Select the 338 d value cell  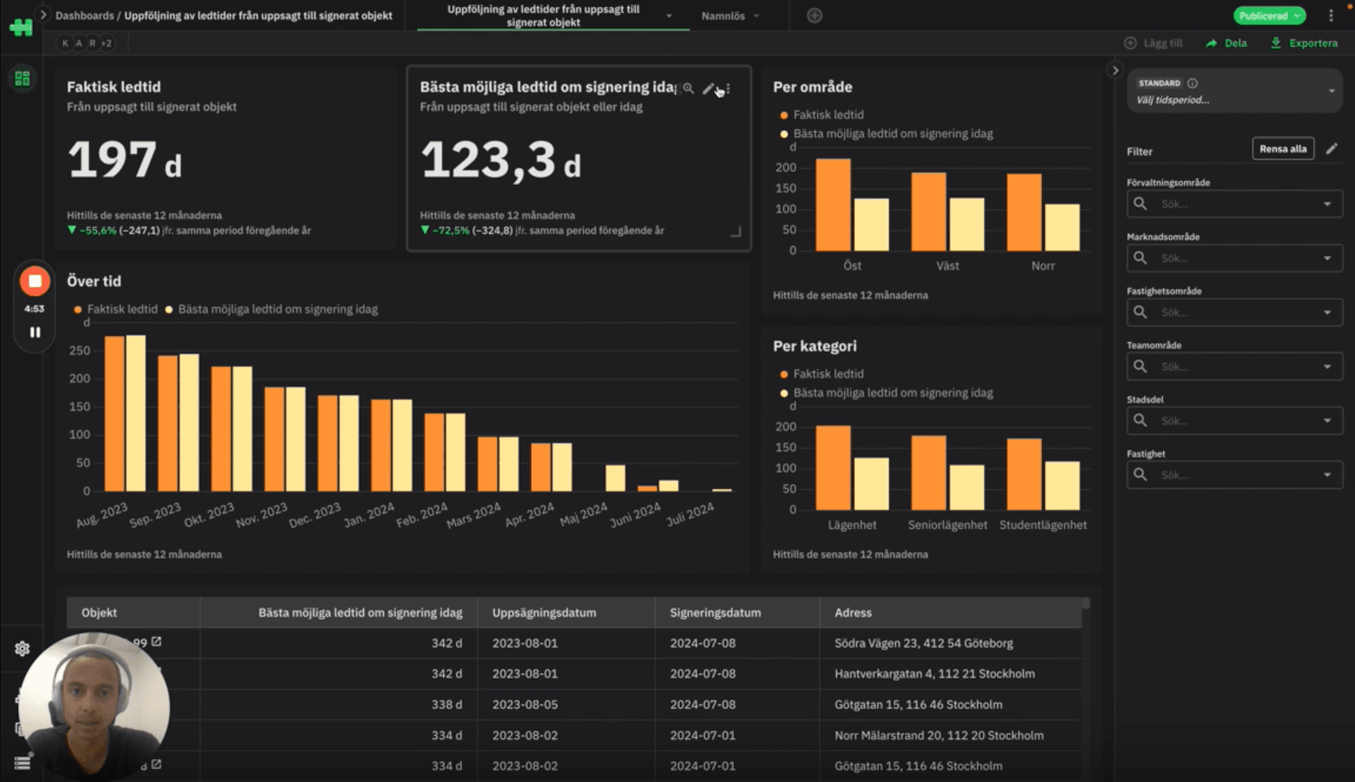point(339,704)
